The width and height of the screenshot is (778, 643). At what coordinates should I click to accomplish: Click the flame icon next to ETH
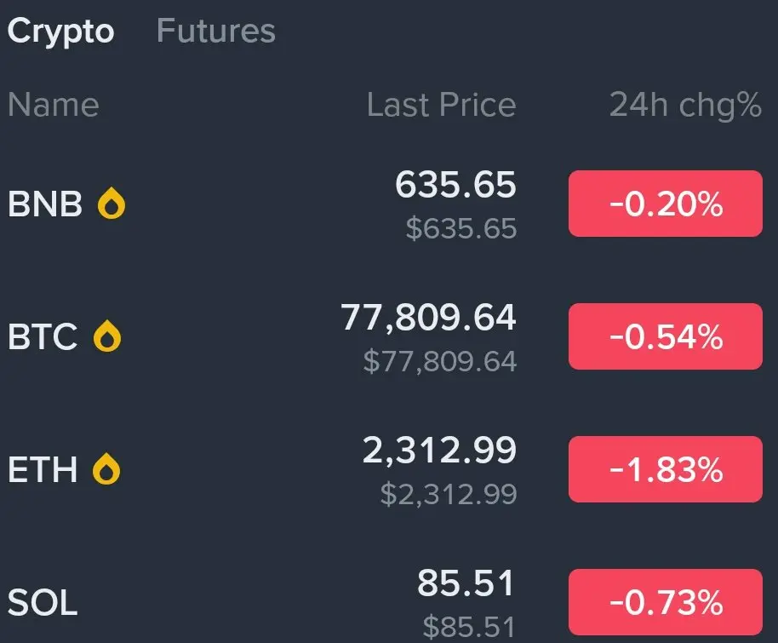tap(107, 469)
